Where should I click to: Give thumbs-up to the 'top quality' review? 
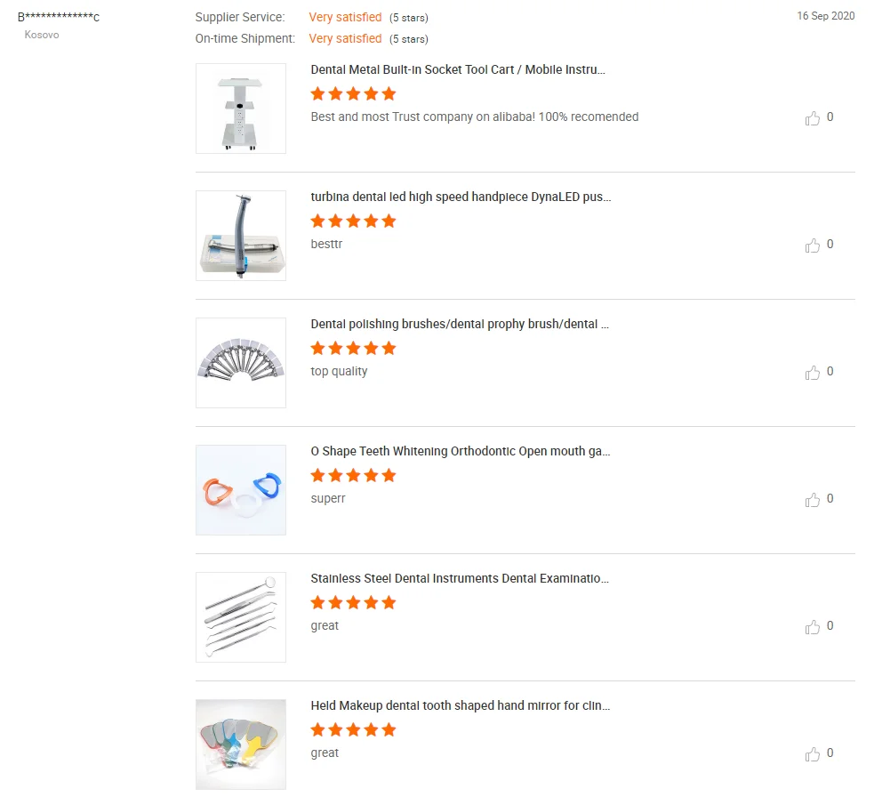tap(813, 372)
